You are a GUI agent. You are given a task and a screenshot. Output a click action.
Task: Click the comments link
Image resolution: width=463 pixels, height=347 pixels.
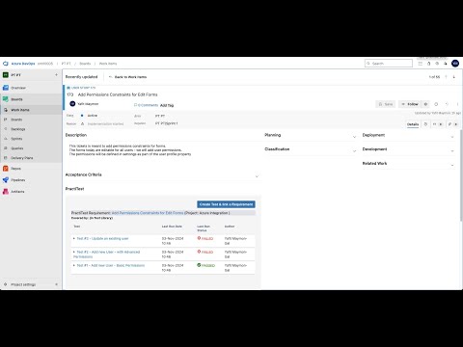(147, 105)
